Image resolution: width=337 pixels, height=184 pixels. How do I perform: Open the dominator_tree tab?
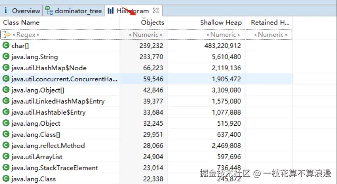click(74, 11)
